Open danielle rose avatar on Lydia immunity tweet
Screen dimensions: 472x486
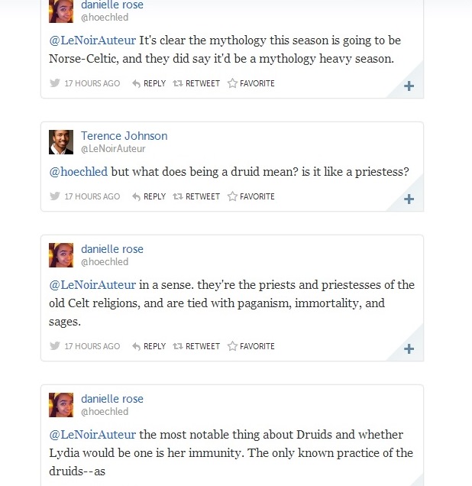coord(61,405)
